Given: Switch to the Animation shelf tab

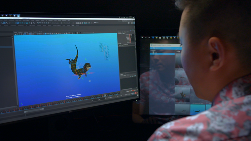Looking at the screenshot, I should click(x=13, y=26).
